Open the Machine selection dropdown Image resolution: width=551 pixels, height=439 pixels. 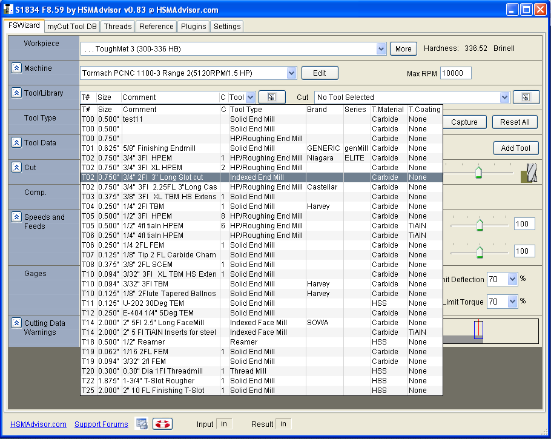[x=291, y=73]
